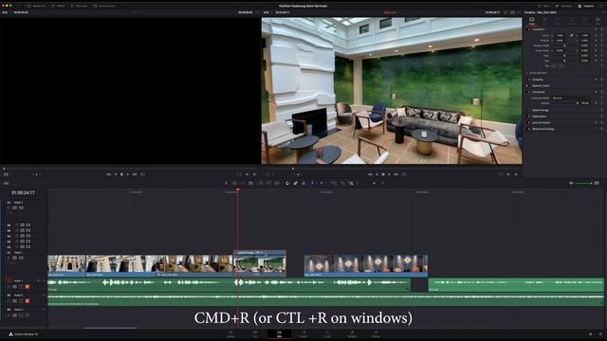Lock the Video 7 track
This screenshot has height=341, width=607.
coord(9,207)
